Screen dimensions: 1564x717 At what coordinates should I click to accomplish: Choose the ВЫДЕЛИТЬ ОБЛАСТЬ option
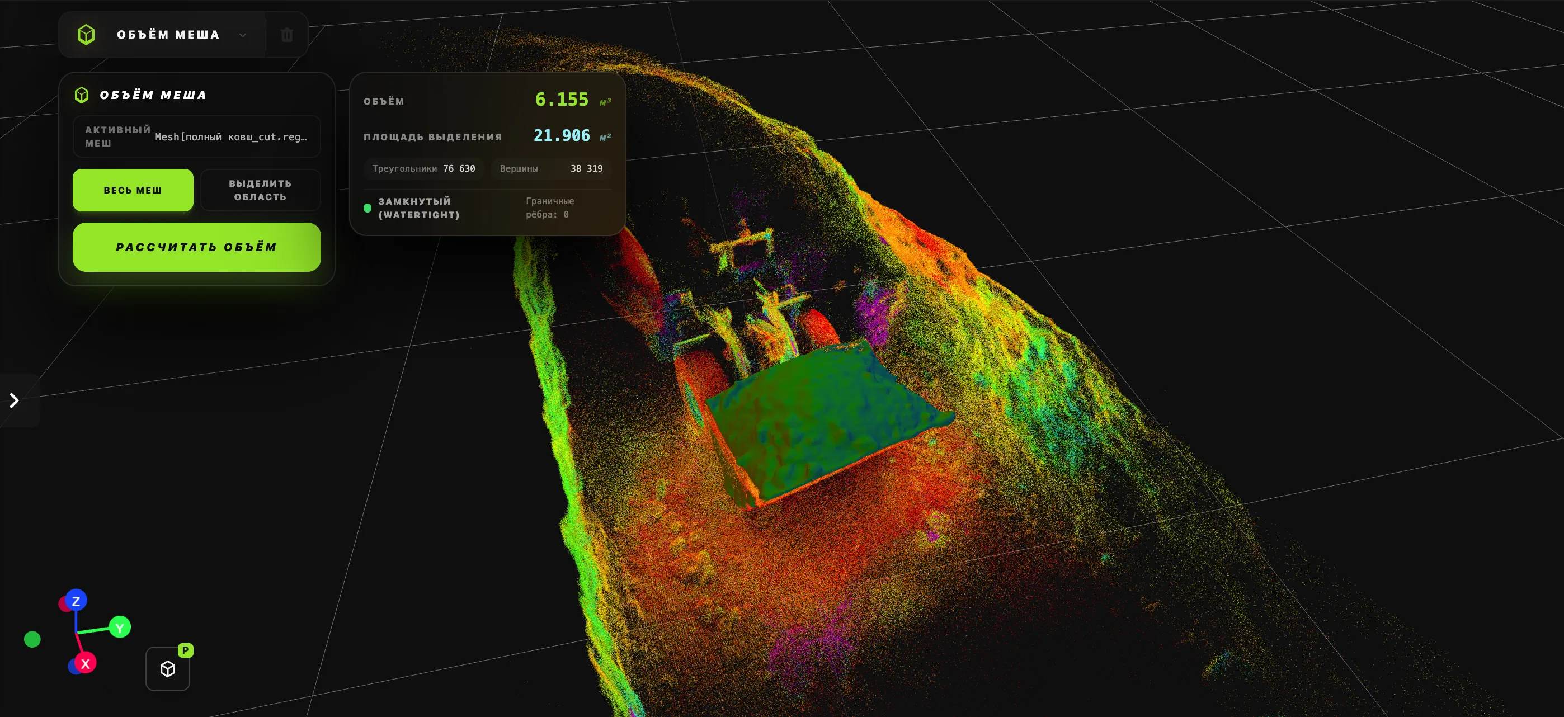(x=261, y=190)
